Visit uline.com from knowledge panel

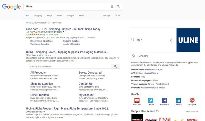click(143, 56)
